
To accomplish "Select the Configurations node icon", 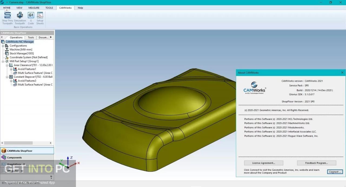I will click(7, 46).
